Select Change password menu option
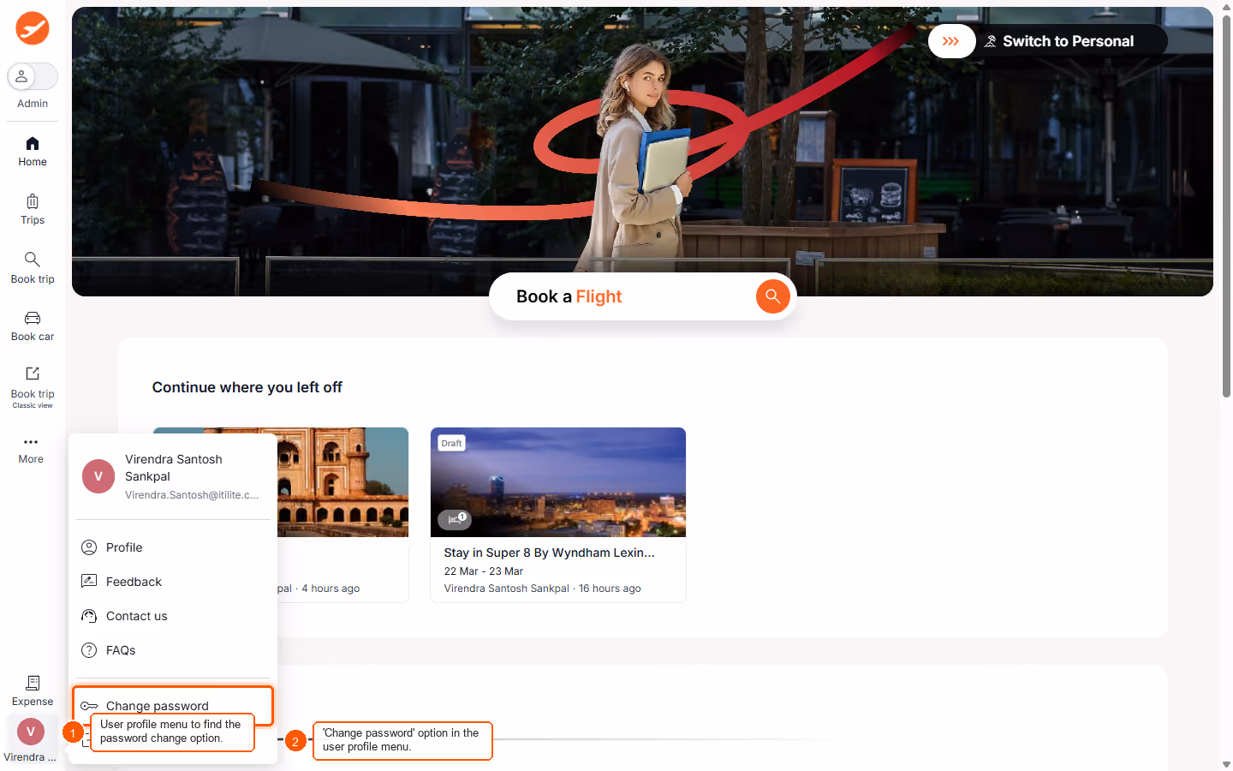This screenshot has height=771, width=1233. pyautogui.click(x=173, y=706)
